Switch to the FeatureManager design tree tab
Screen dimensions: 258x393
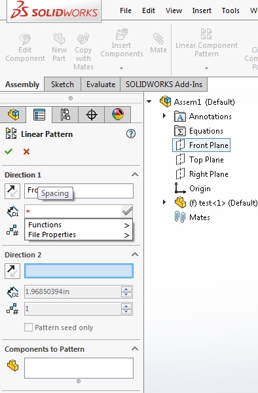click(x=13, y=115)
